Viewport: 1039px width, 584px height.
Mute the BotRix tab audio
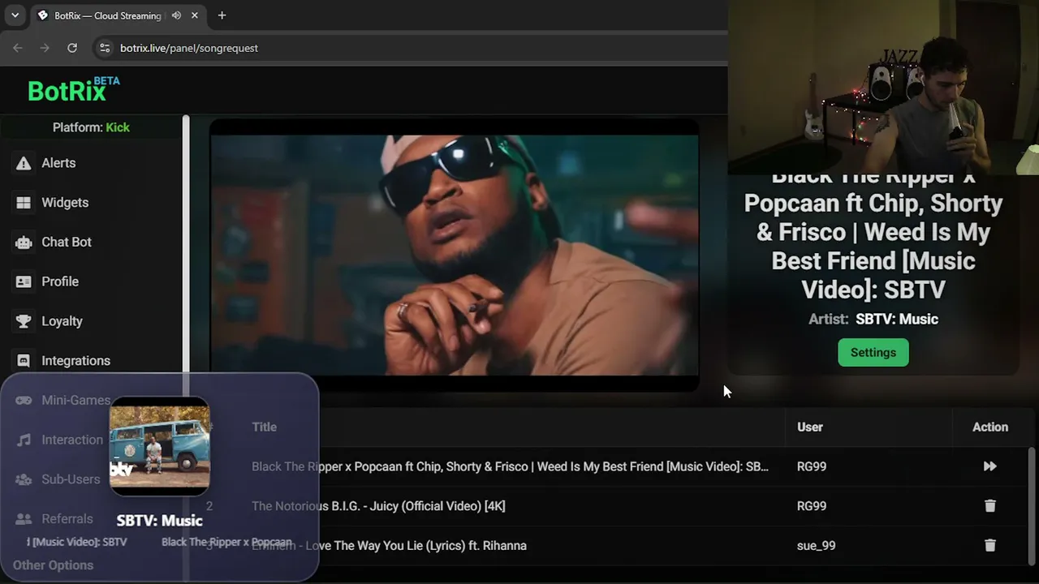(x=176, y=15)
